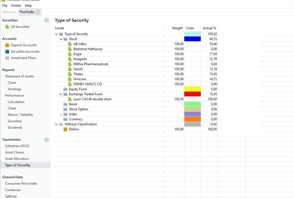Collapse the Type of Security root node
Viewport: 294px width, 198px height.
(56, 34)
